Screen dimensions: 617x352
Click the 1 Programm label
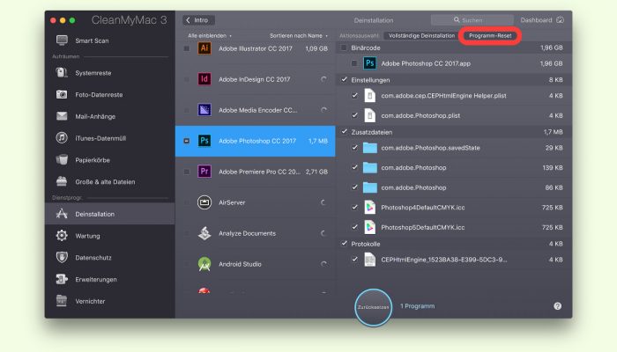pyautogui.click(x=418, y=306)
